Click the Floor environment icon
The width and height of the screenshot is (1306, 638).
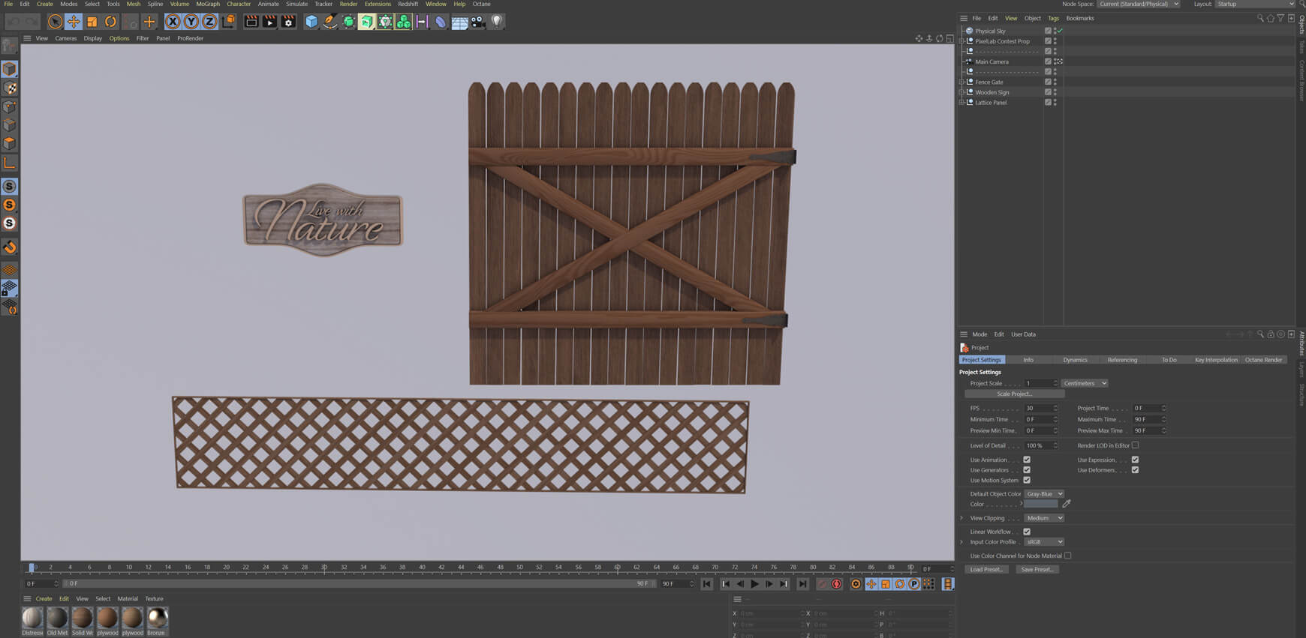459,22
